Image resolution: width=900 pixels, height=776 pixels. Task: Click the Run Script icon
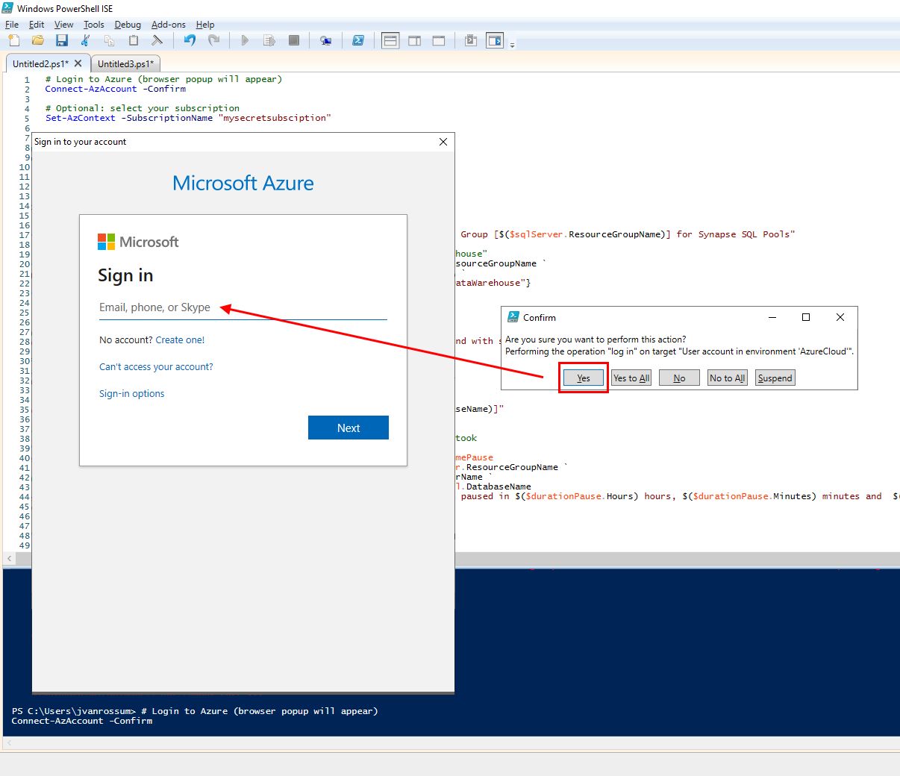[245, 40]
